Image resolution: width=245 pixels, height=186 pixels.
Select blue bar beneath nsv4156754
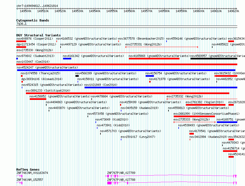tap(150, 76)
